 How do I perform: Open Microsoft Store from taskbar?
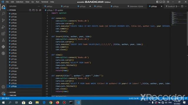click(x=23, y=102)
